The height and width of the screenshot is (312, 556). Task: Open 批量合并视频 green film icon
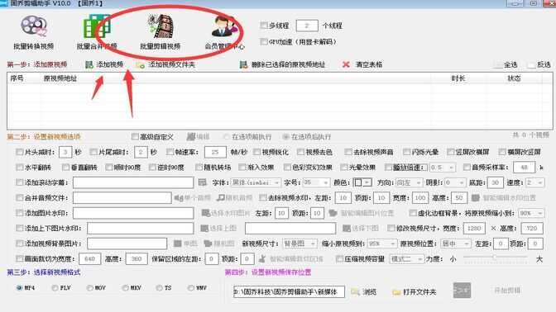tap(97, 26)
